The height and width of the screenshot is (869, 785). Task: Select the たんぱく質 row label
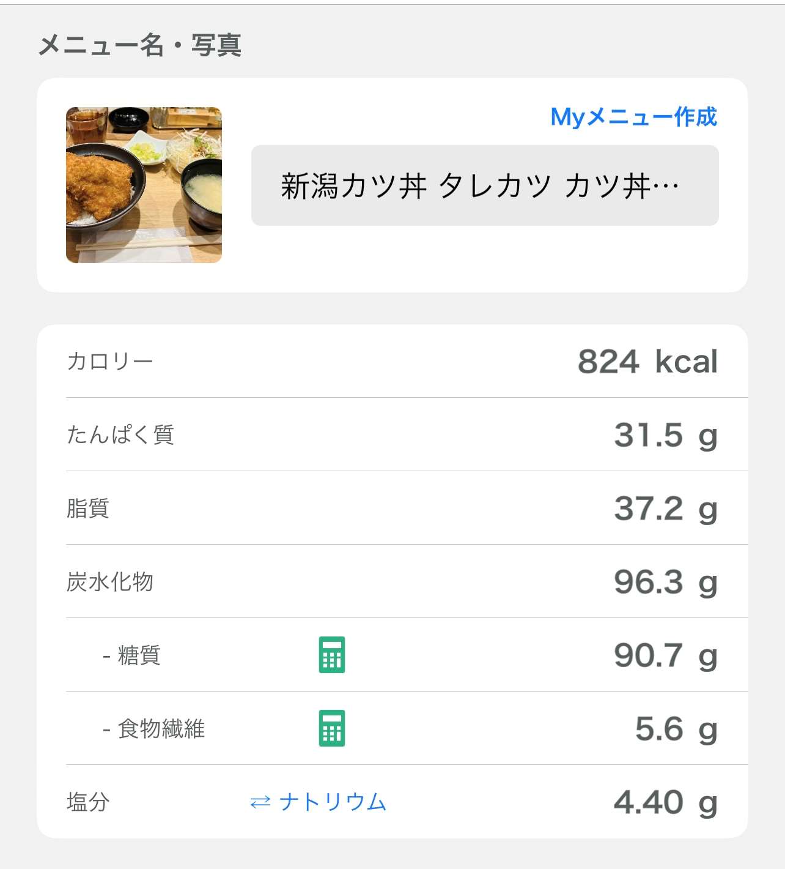click(x=120, y=434)
